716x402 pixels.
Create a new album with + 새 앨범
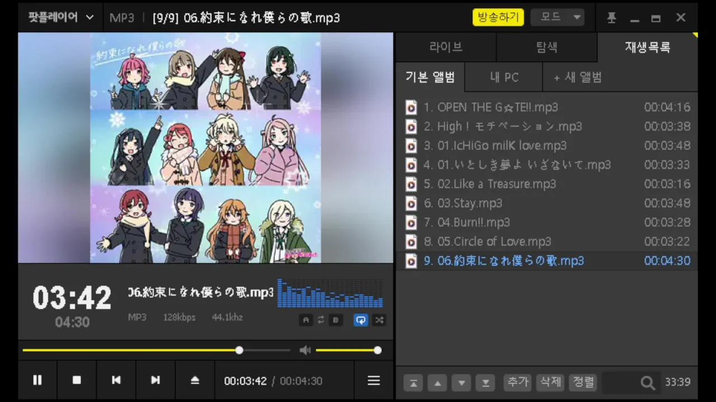(578, 78)
